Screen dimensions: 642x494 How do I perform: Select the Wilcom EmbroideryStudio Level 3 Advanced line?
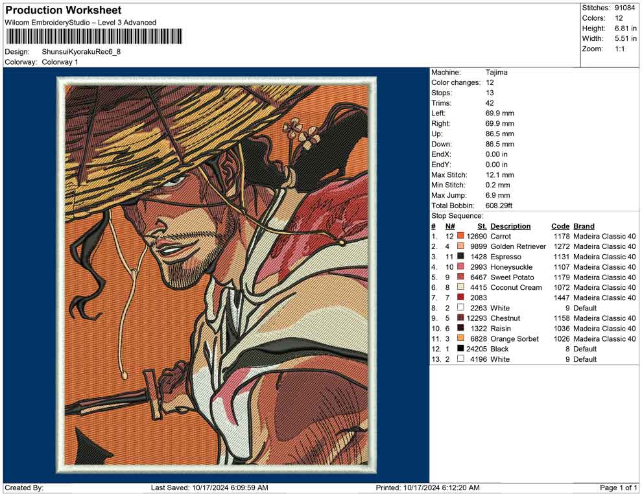tap(80, 23)
